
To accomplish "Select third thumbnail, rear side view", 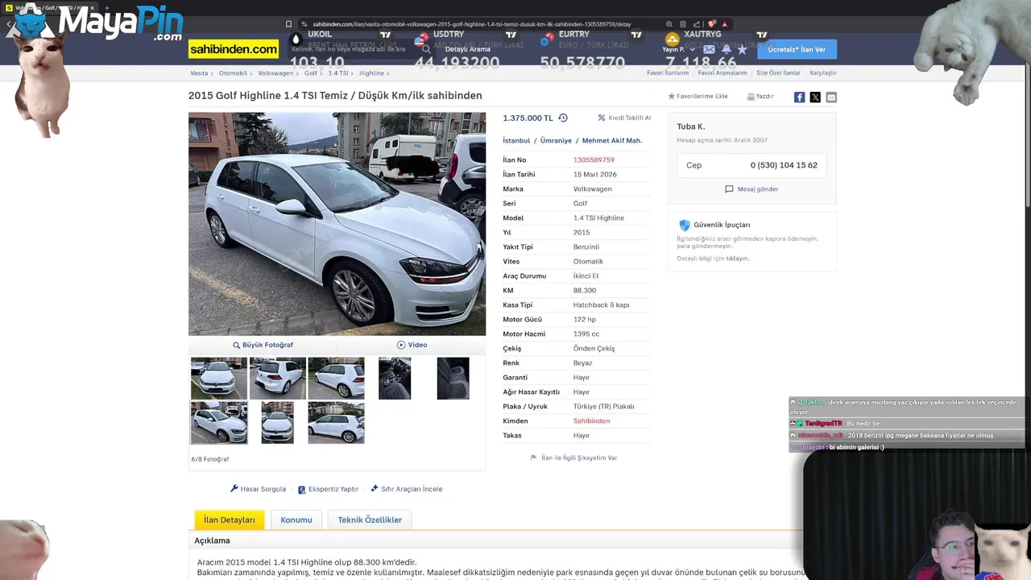I will (336, 379).
